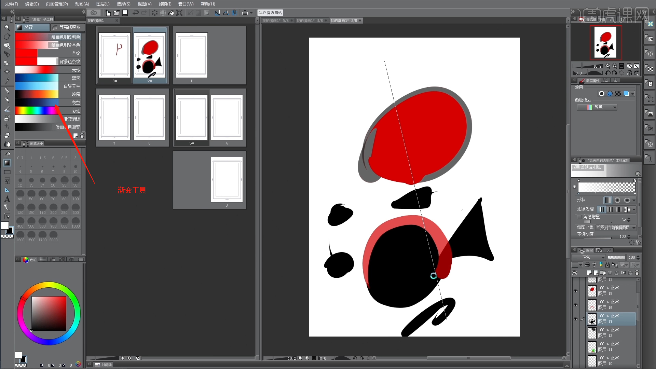Image resolution: width=656 pixels, height=369 pixels.
Task: Delete layer using trash icon
Action: click(637, 273)
